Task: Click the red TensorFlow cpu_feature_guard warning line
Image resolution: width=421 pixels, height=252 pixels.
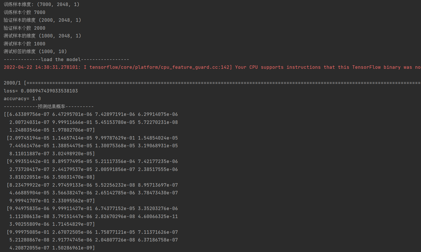Action: point(212,67)
